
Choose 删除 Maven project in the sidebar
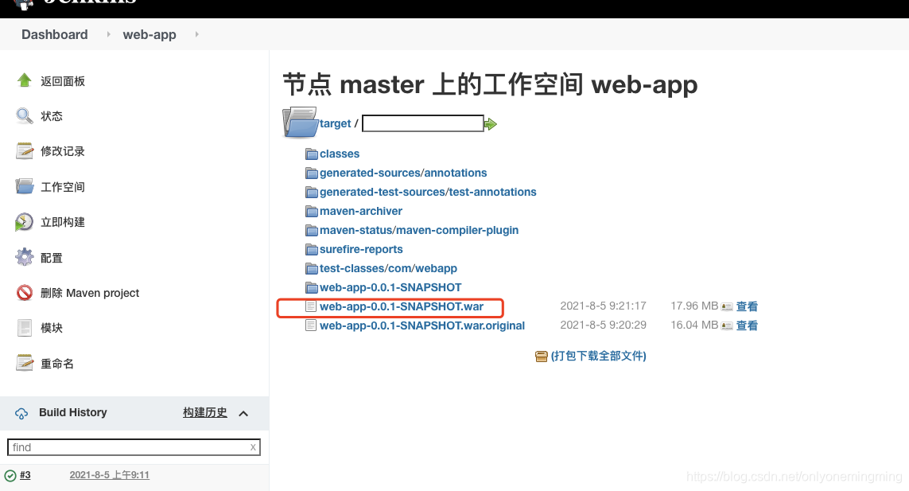click(90, 293)
